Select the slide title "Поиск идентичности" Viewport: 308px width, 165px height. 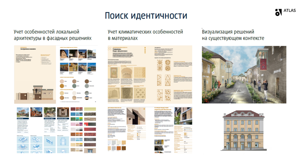coord(146,16)
